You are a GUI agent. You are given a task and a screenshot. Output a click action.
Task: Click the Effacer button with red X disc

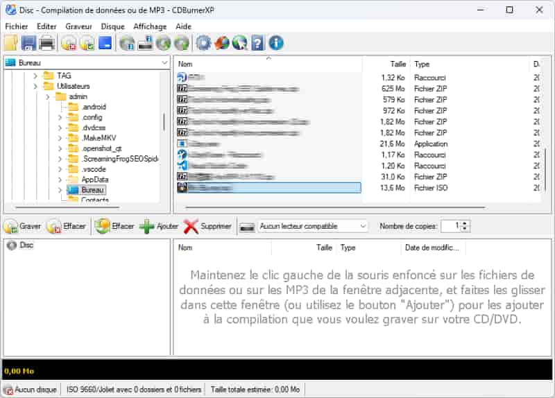click(x=67, y=226)
